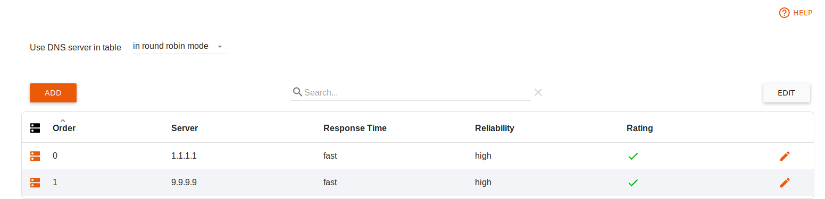
Task: Click the orange server icon in row 0
Action: click(x=35, y=156)
